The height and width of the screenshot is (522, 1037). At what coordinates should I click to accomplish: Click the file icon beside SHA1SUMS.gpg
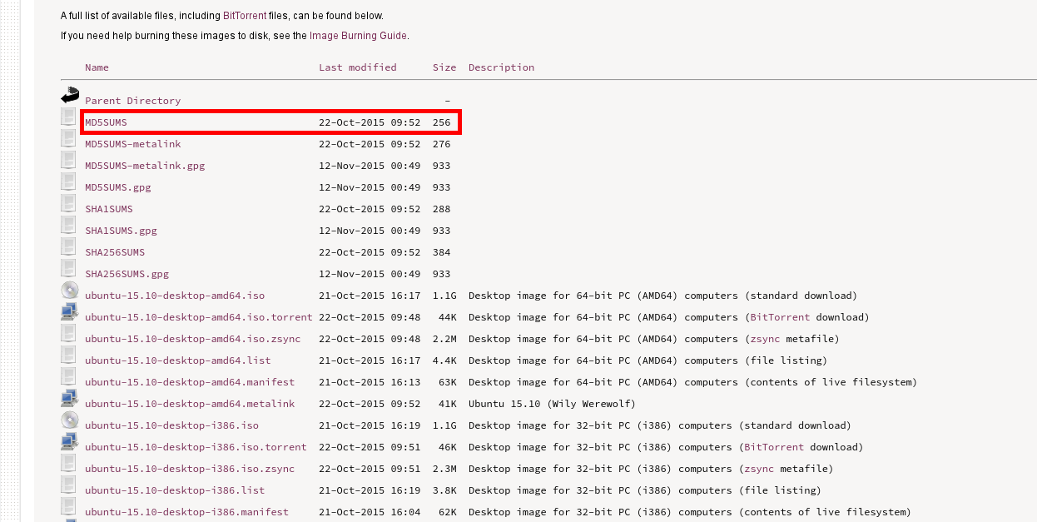coord(68,226)
